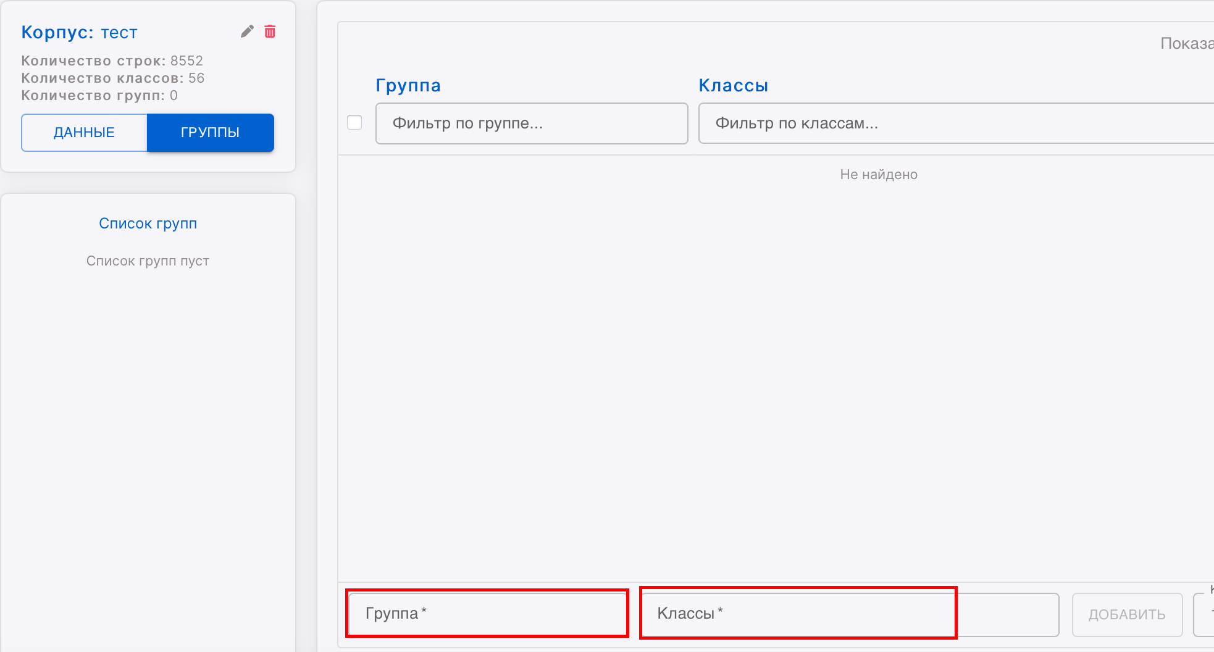Click the 'Количество классов: 56' line
Screen dimensions: 1214x652
(113, 78)
